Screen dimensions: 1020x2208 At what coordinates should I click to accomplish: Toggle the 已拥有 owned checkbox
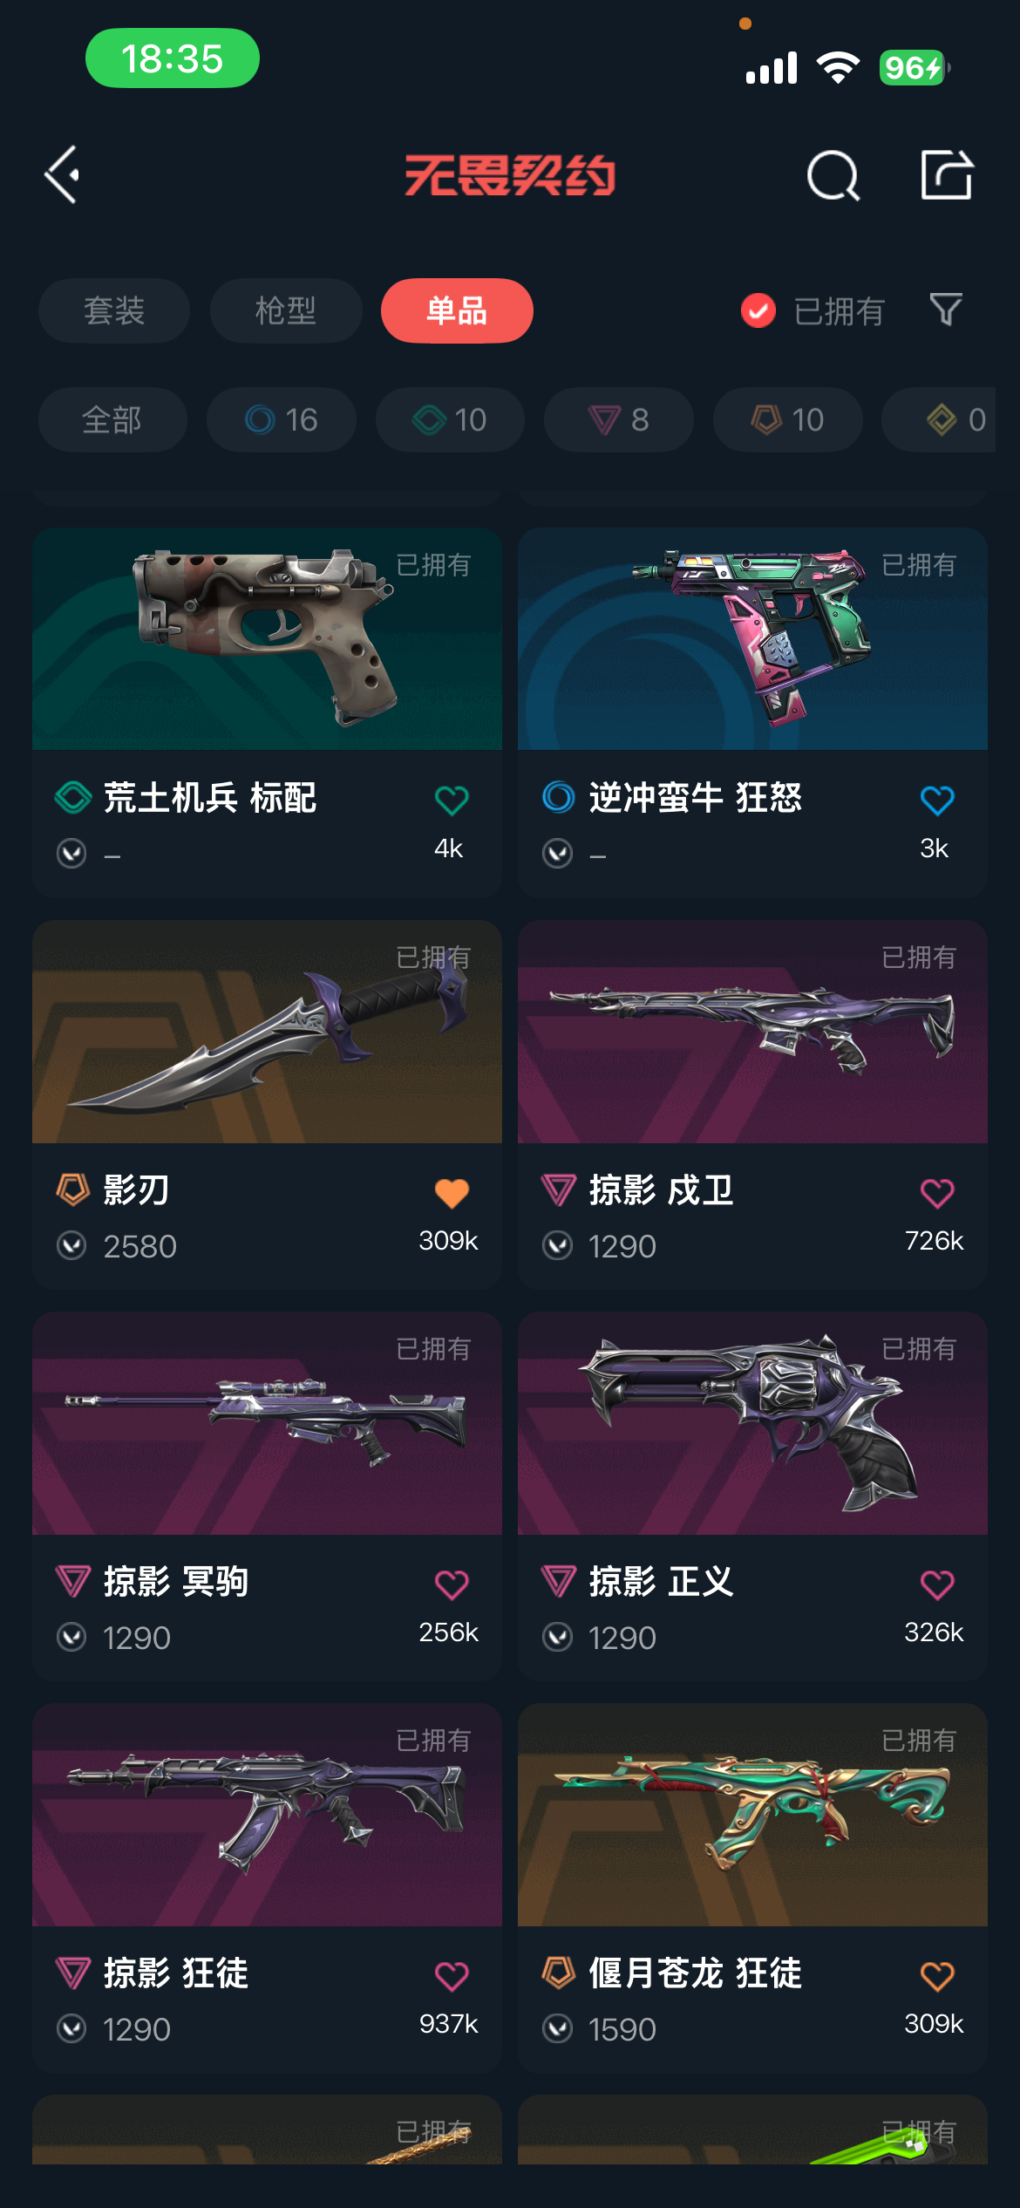point(758,310)
